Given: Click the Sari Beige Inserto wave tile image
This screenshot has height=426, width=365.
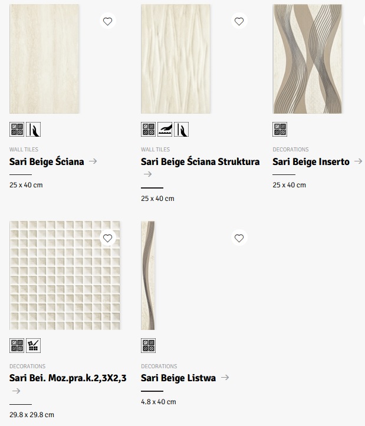Looking at the screenshot, I should pyautogui.click(x=307, y=59).
